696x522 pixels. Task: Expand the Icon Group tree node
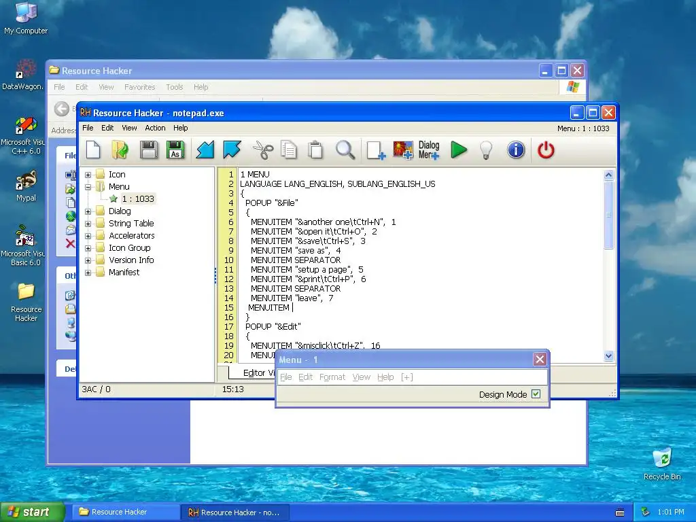coord(88,248)
